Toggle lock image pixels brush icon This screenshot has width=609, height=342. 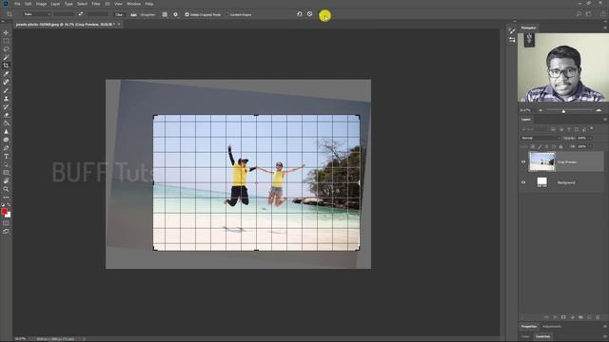pyautogui.click(x=540, y=146)
